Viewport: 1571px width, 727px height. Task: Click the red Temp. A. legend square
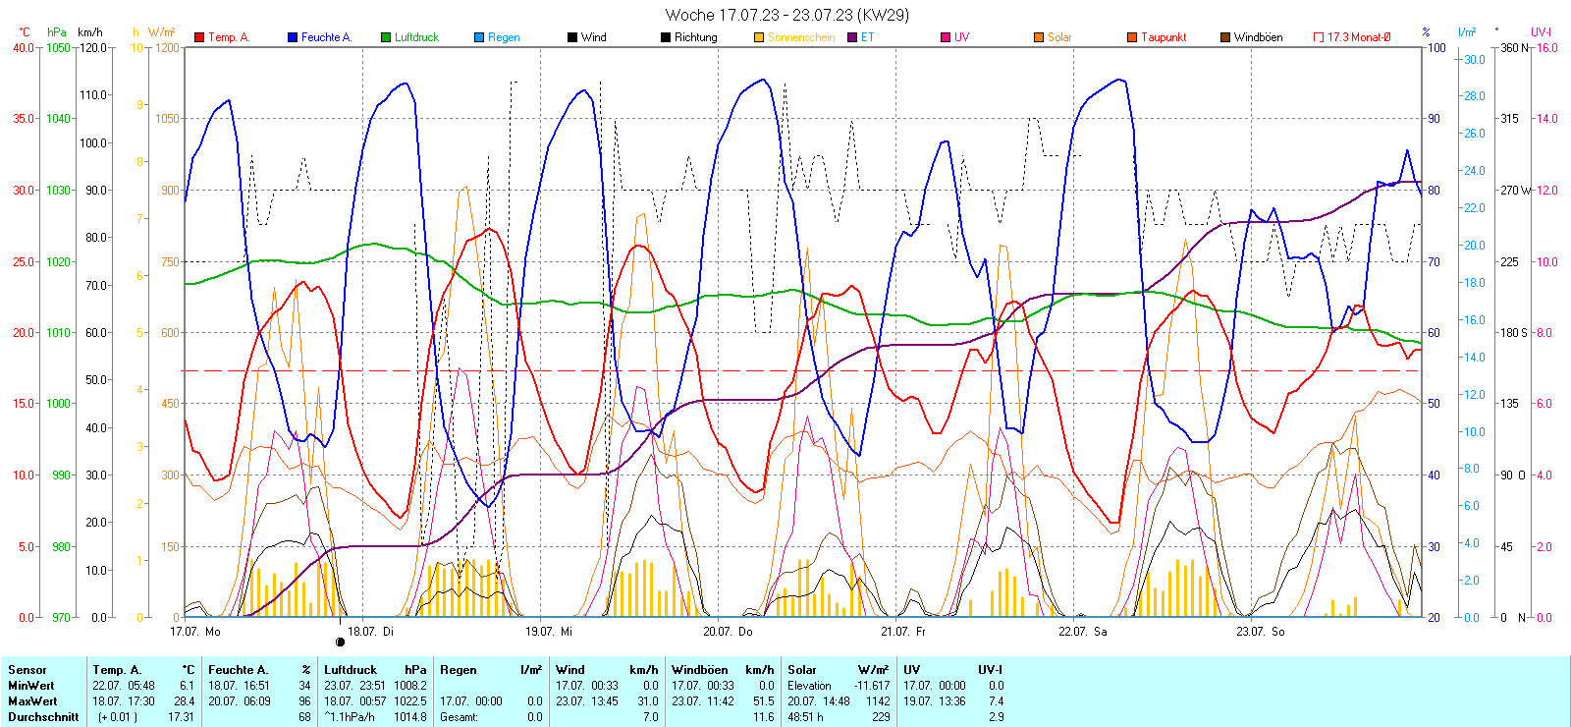(x=200, y=38)
